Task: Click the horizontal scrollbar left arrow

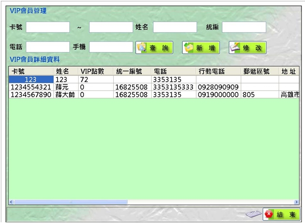Action: [11, 202]
